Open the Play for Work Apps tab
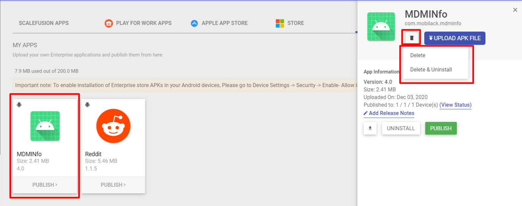 tap(144, 23)
